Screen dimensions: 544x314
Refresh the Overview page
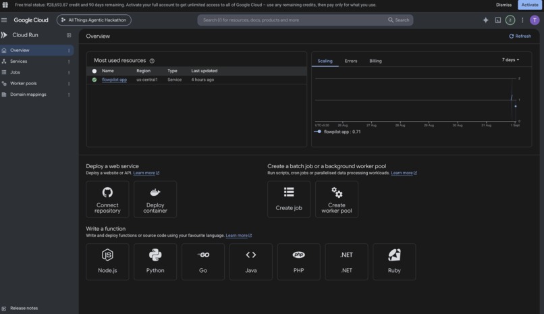[x=520, y=36]
